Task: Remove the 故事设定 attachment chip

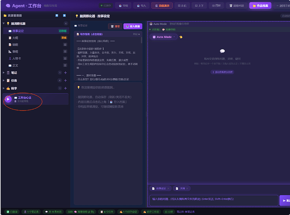Action: (x=168, y=188)
